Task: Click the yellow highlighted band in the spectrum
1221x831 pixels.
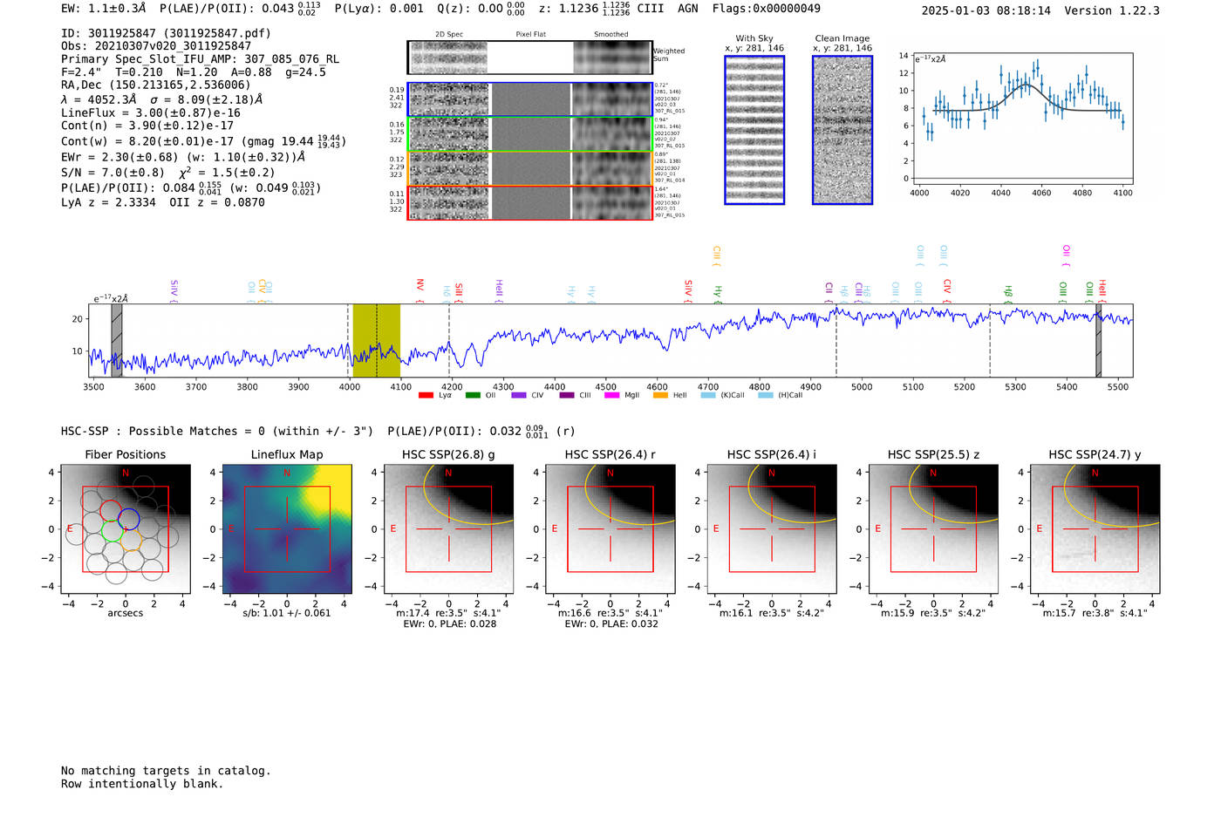Action: [376, 340]
